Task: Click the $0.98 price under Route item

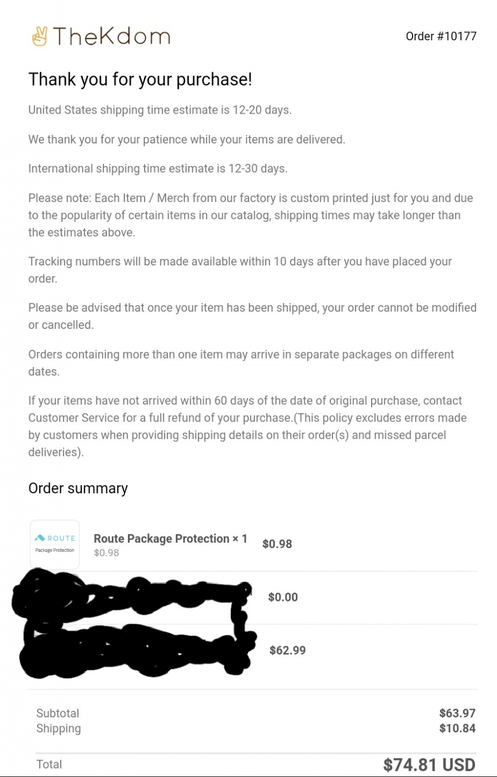Action: click(107, 553)
